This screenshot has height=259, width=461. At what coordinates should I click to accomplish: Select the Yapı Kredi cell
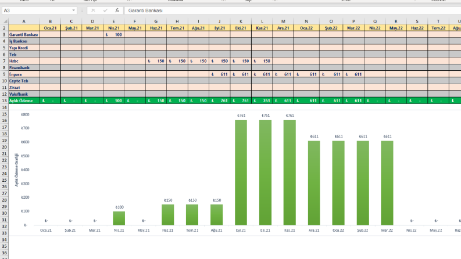[24, 48]
